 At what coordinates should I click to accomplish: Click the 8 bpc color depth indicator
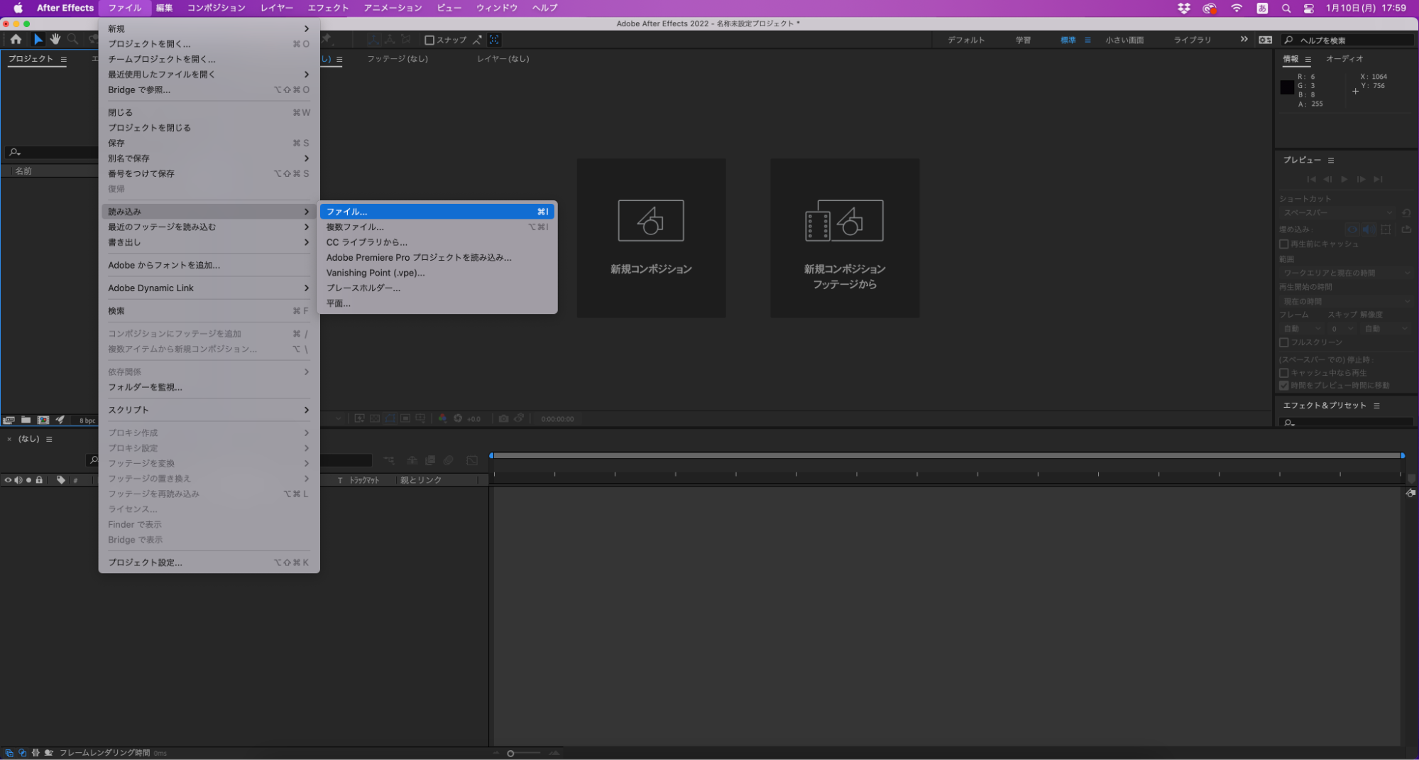(87, 420)
